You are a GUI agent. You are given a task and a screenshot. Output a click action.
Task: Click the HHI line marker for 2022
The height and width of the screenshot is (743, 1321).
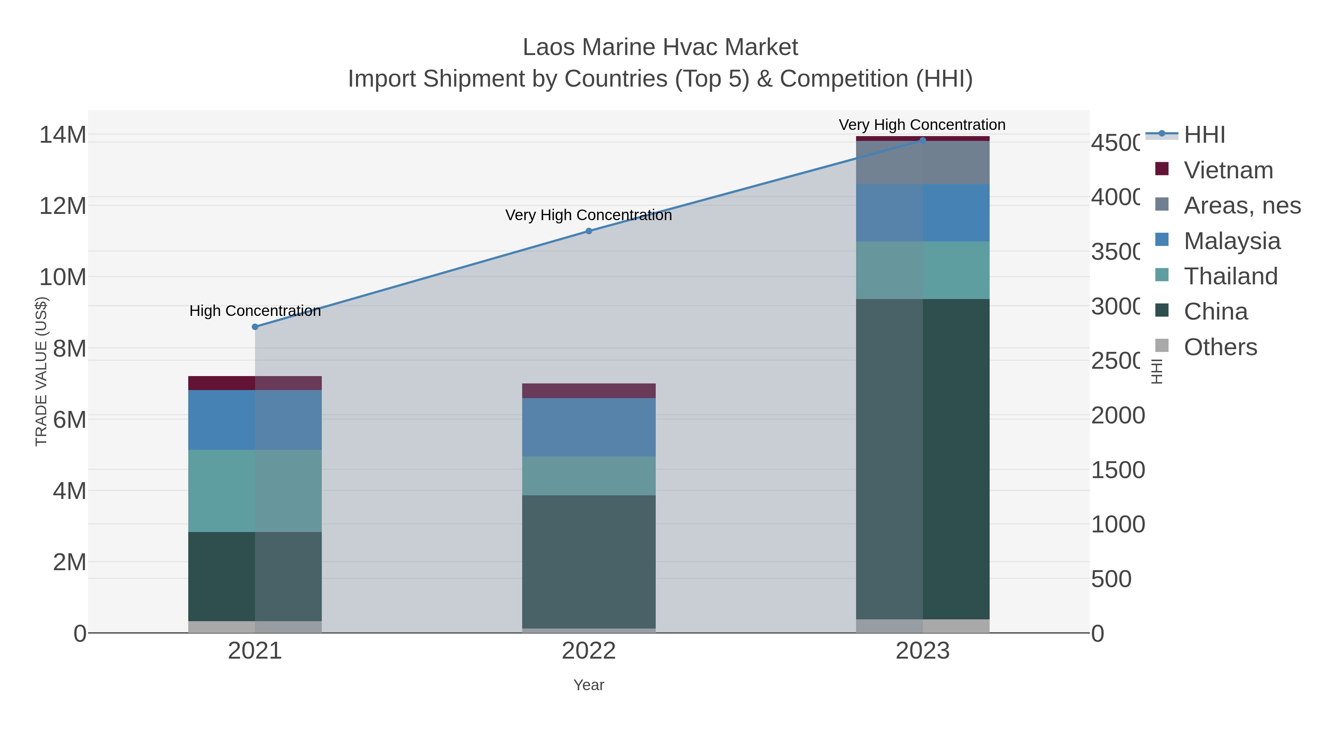(x=589, y=231)
